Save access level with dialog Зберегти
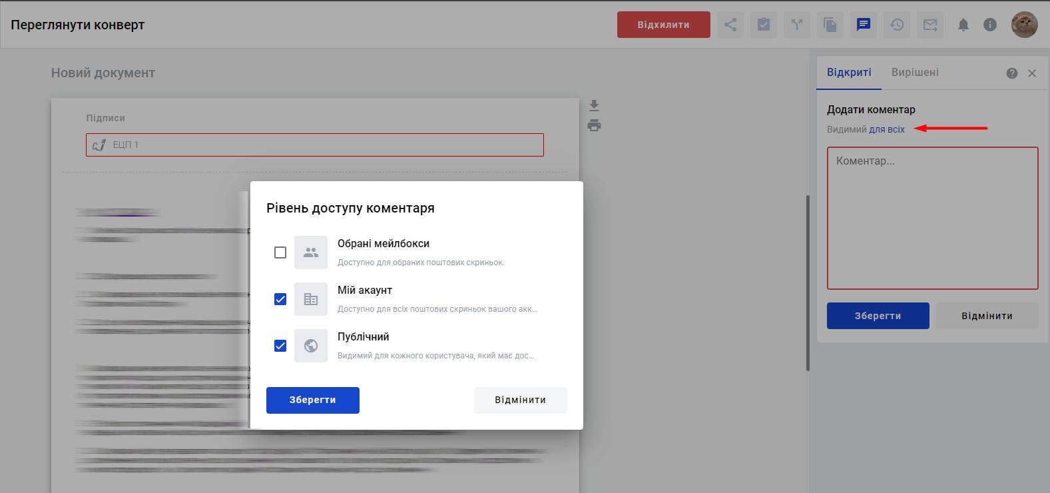Screen dimensions: 1050x493 point(313,400)
